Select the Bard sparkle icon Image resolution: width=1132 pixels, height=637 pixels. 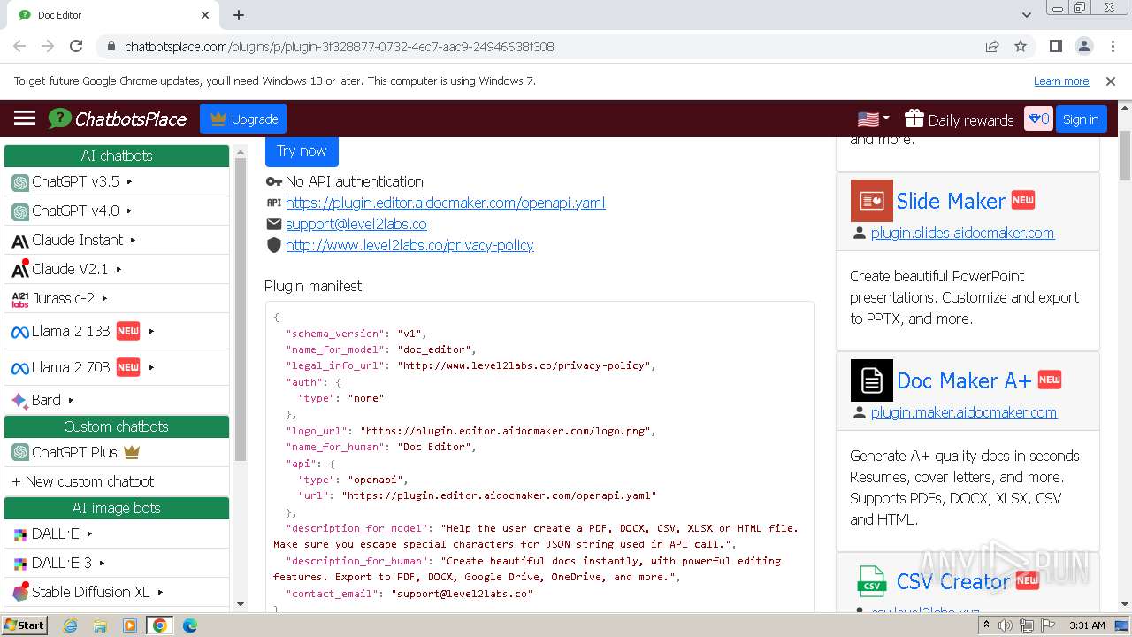click(x=20, y=400)
